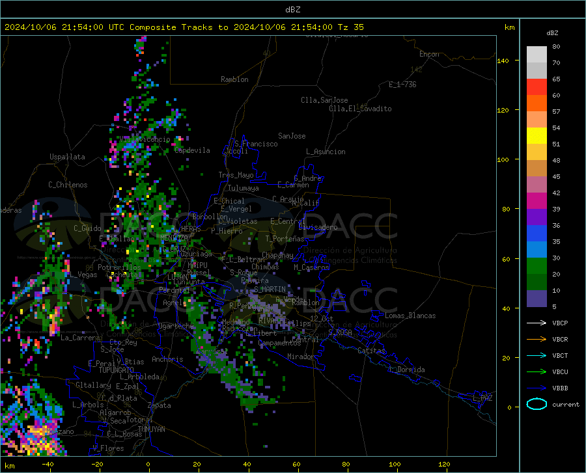The image size is (586, 473).
Task: Click the L_Asuncion place label
Action: click(x=326, y=152)
